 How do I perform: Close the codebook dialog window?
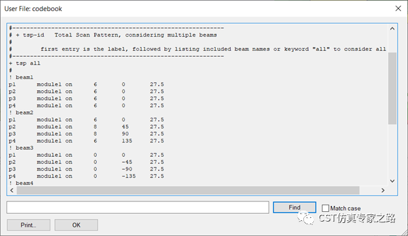(398, 8)
